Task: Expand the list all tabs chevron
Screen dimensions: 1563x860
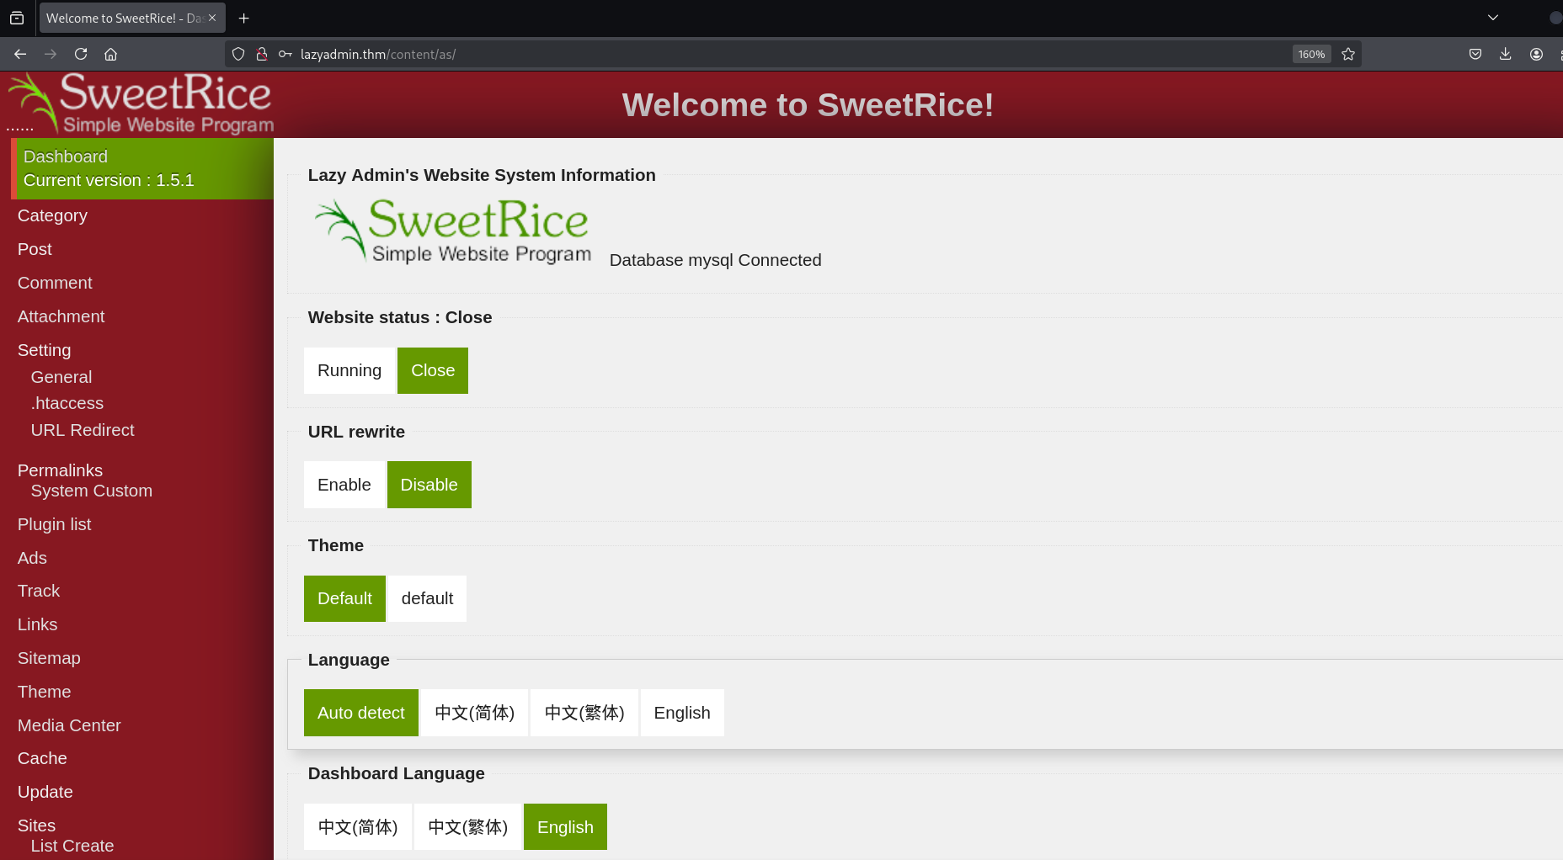Action: tap(1493, 18)
